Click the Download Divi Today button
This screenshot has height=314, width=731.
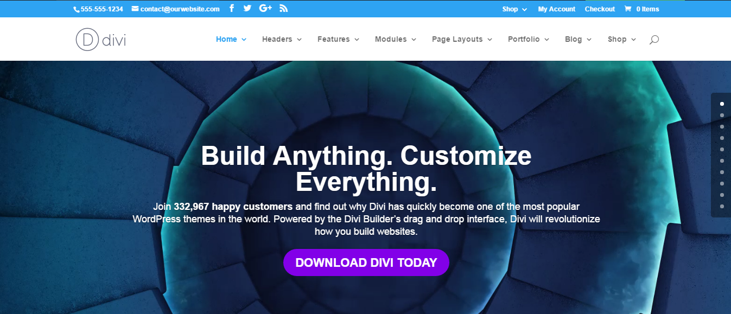click(366, 262)
